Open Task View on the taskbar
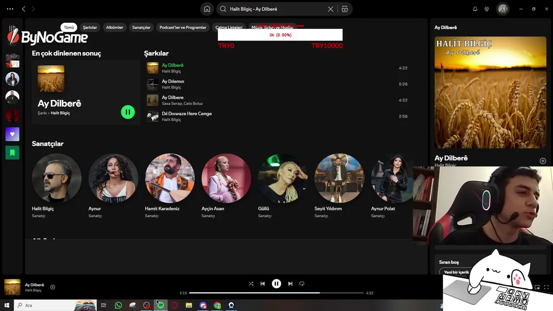This screenshot has width=553, height=311. pos(104,305)
